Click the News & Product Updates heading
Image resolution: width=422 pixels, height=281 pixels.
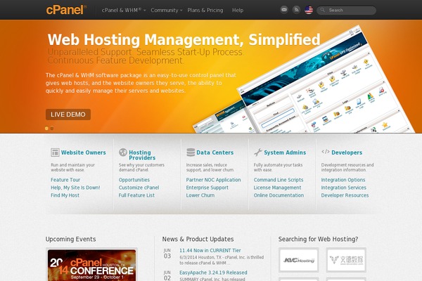[198, 239]
